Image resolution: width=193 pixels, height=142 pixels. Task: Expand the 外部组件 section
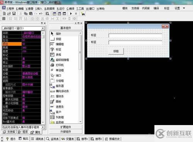pyautogui.click(x=66, y=132)
